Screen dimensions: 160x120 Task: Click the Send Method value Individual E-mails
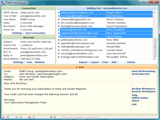30,59
